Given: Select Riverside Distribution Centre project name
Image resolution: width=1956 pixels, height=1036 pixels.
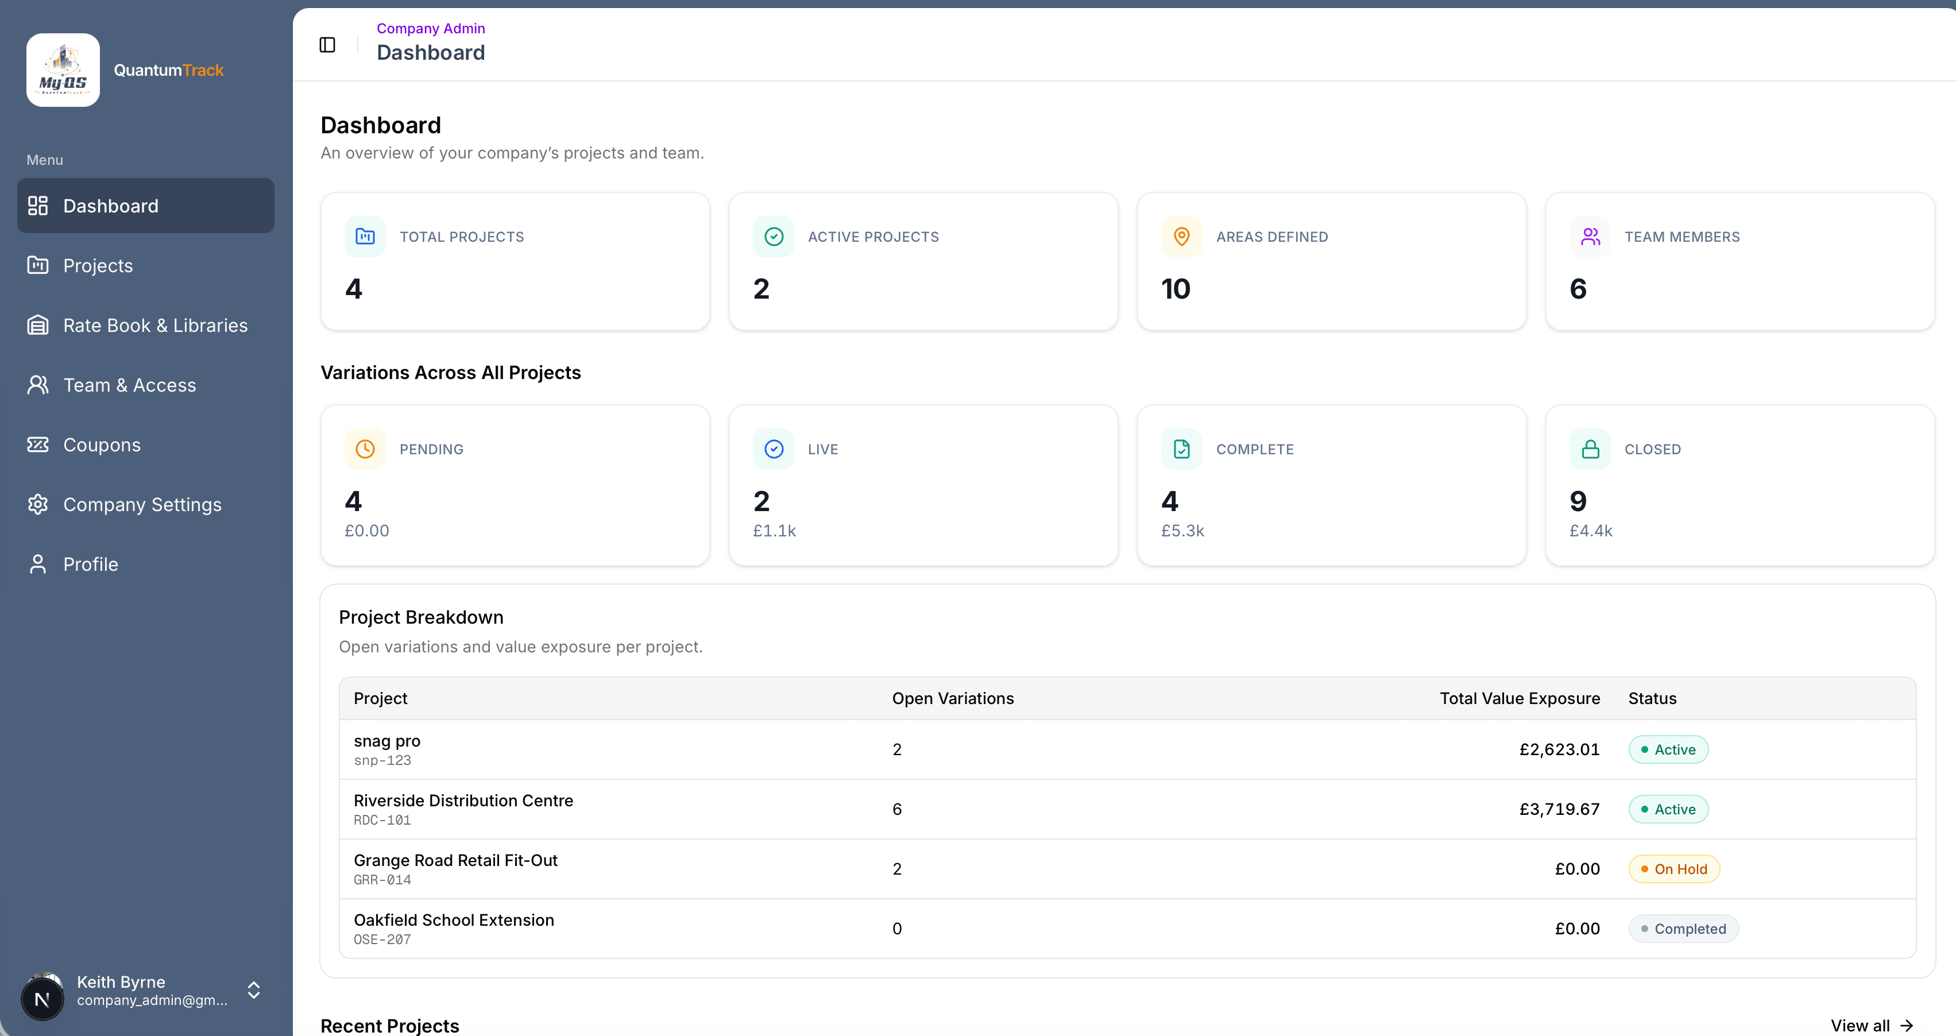Looking at the screenshot, I should pyautogui.click(x=463, y=801).
